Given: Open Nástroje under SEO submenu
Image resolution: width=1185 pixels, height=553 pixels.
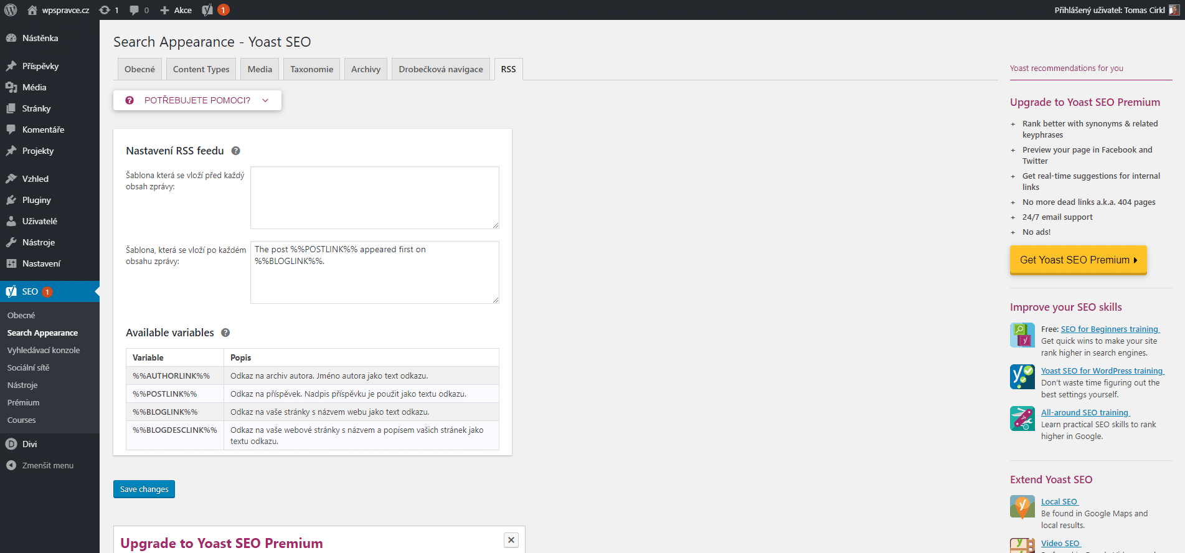Looking at the screenshot, I should click(x=22, y=385).
